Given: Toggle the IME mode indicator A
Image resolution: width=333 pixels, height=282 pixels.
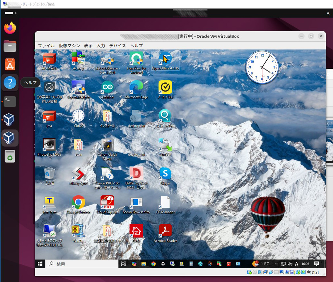Looking at the screenshot, I should 297,264.
